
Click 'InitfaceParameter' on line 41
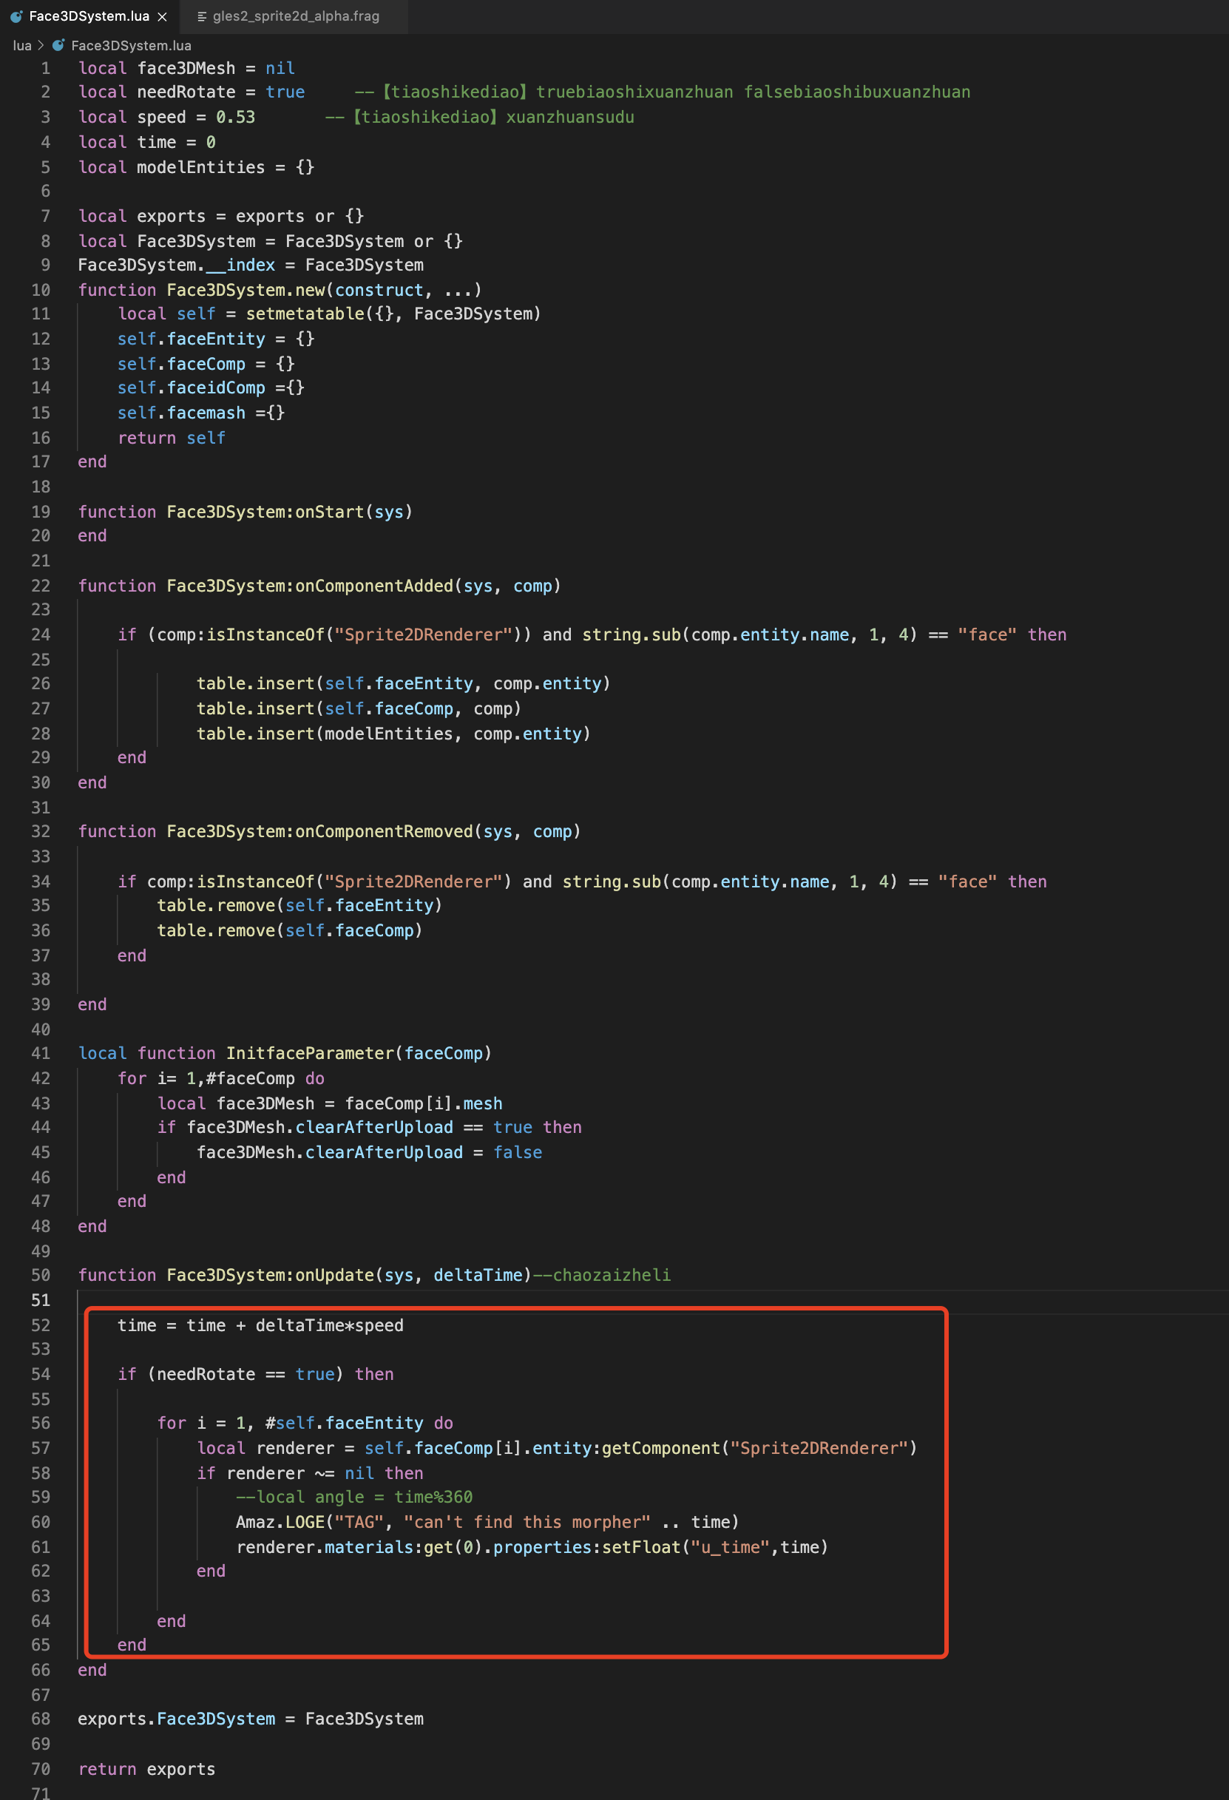click(310, 1053)
